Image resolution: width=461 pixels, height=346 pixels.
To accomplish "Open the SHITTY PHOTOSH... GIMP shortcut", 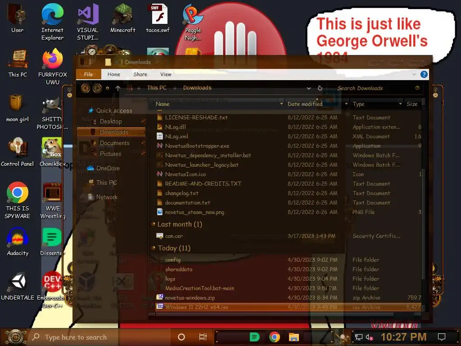I will 52,114.
